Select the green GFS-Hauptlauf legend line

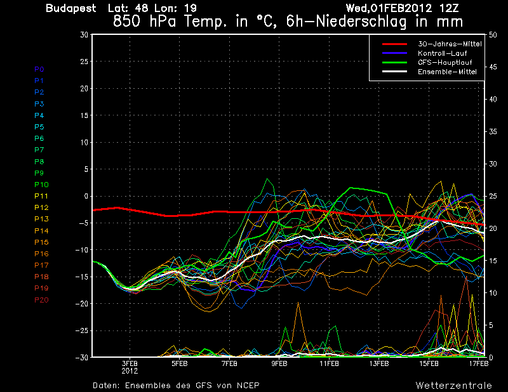pos(397,63)
